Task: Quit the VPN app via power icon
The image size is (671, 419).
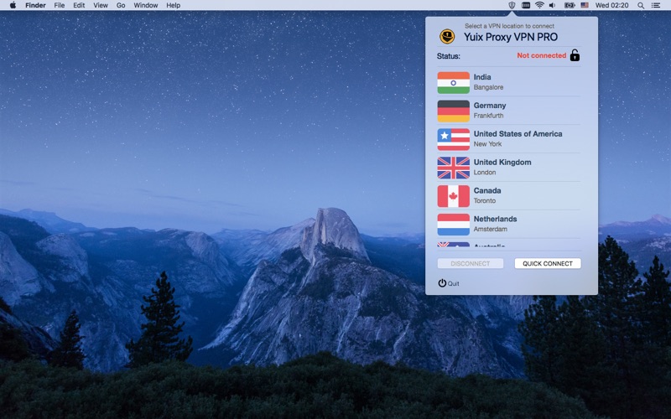Action: point(442,283)
